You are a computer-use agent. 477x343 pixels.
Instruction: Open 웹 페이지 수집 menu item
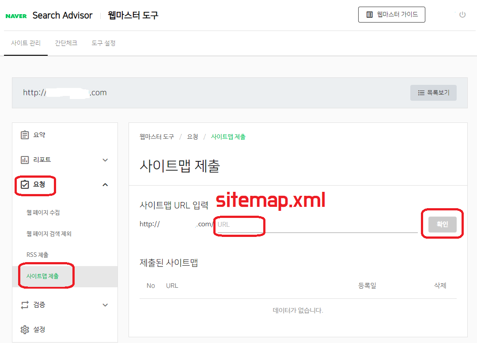click(x=43, y=213)
